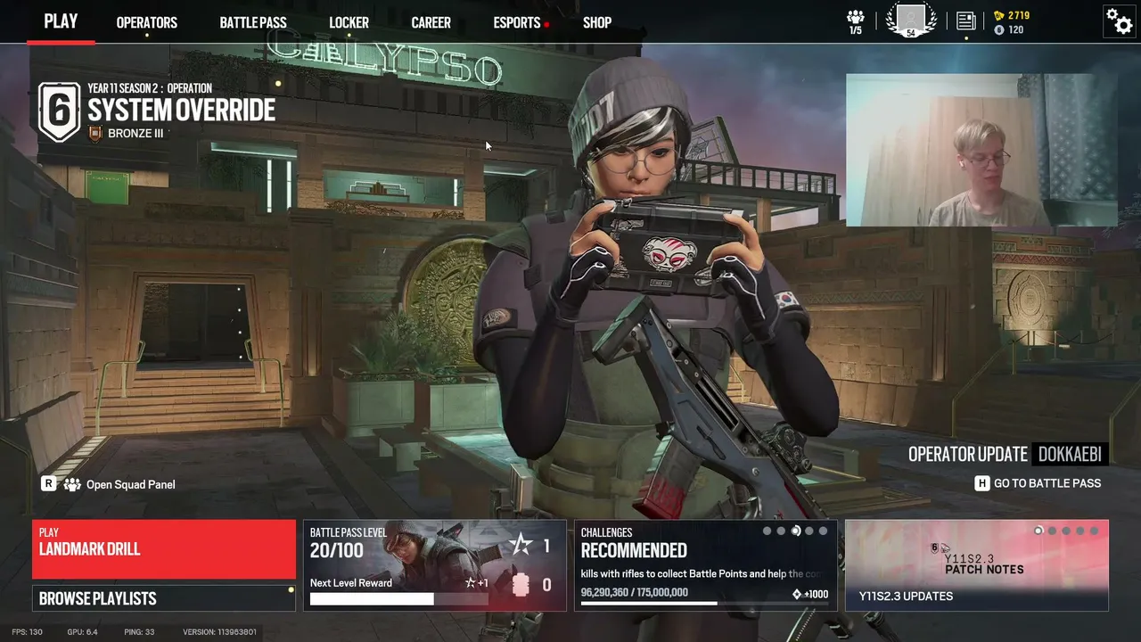Click the +1000 battle points diamond icon
Viewport: 1141px width, 642px height.
tap(797, 595)
